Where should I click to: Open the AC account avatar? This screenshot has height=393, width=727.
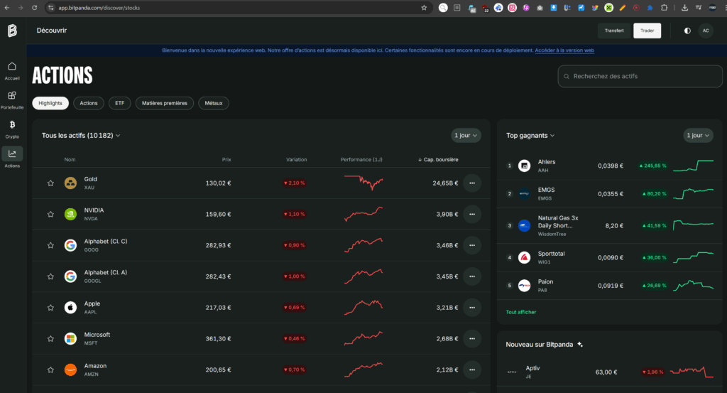(x=706, y=31)
